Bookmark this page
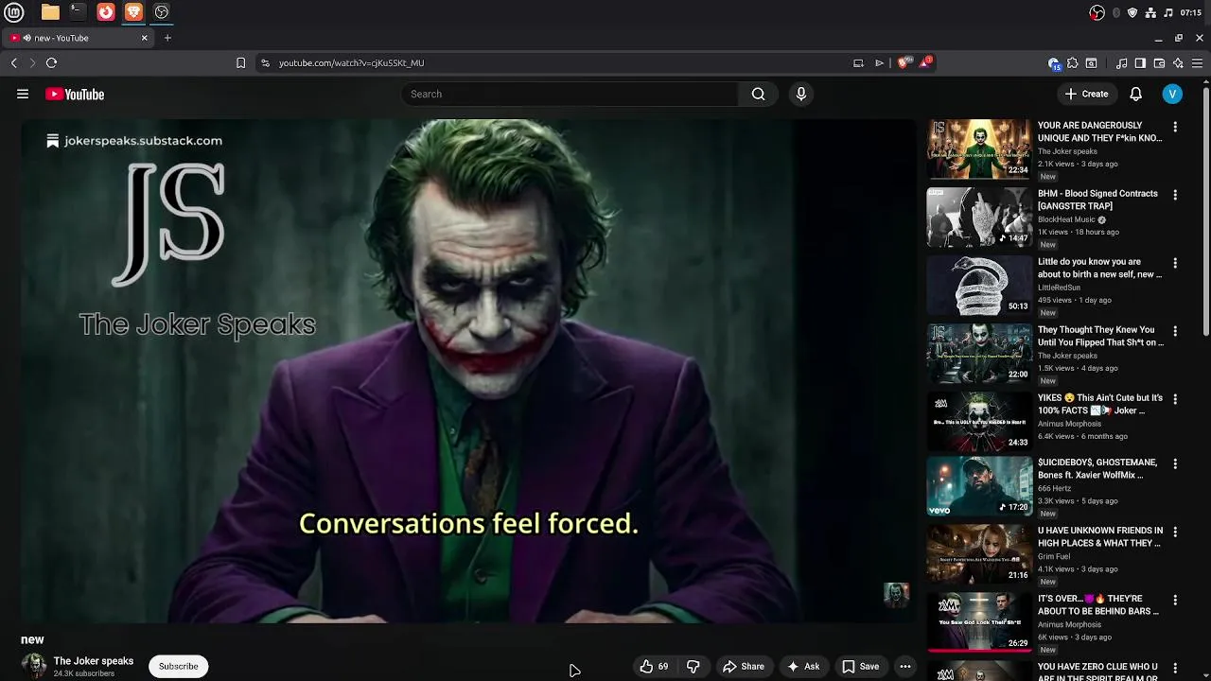The height and width of the screenshot is (681, 1211). click(240, 62)
